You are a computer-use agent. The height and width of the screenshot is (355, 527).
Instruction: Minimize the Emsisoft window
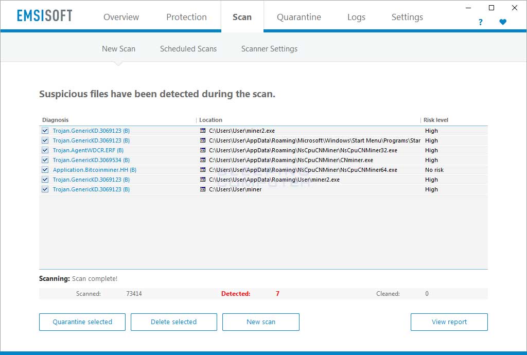click(x=468, y=8)
